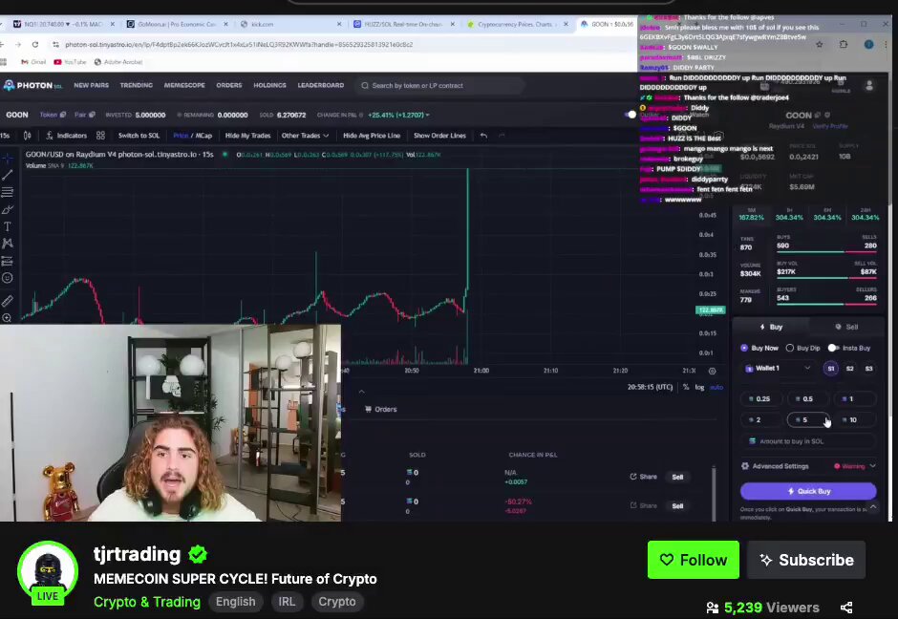Select the chart patterns tool
Viewport: 898px width, 619px height.
8,244
